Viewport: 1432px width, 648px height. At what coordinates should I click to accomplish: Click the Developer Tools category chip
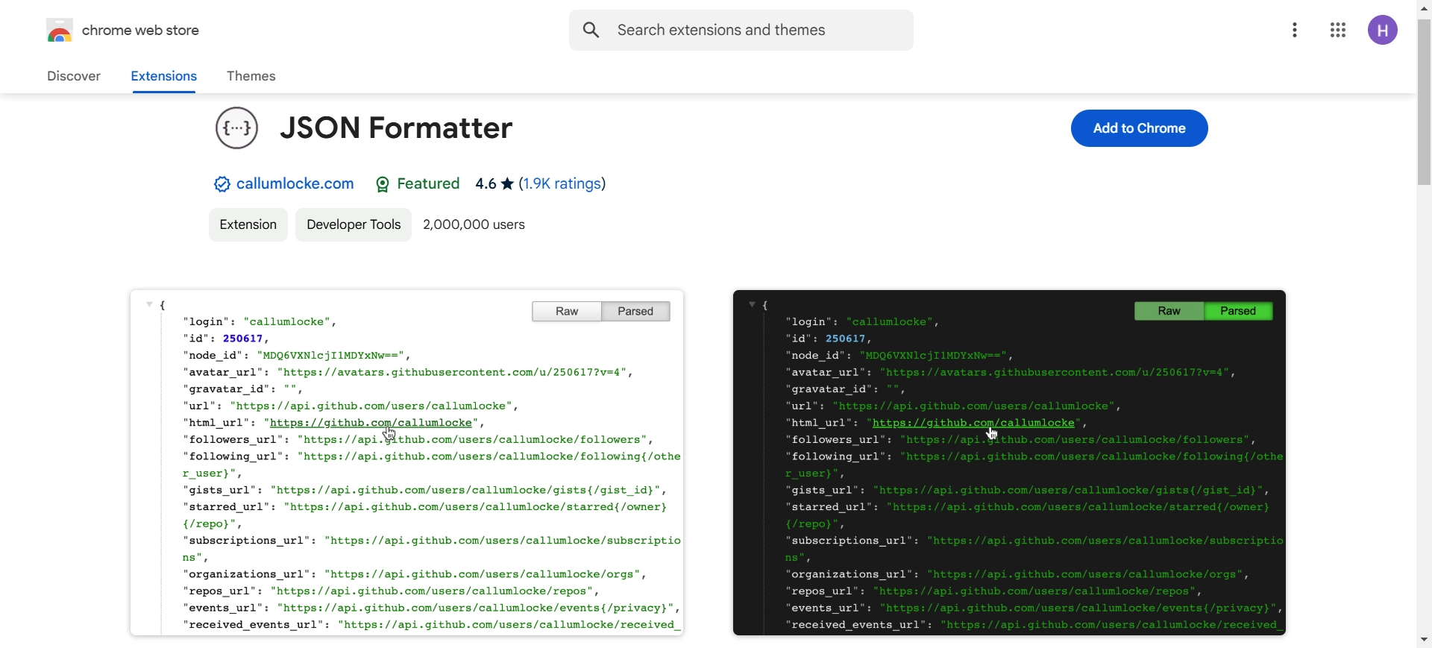[354, 225]
